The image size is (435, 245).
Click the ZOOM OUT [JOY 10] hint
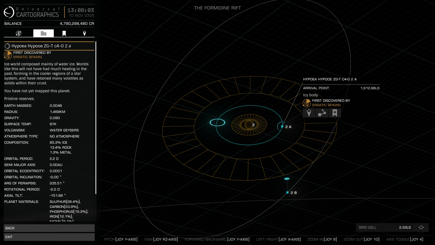[362, 239]
